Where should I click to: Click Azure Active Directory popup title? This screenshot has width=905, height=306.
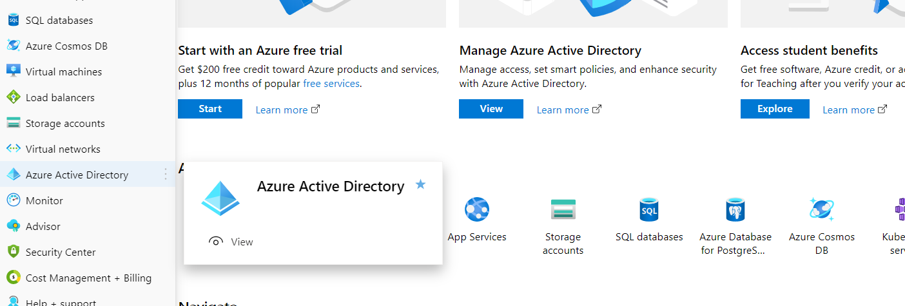(x=331, y=186)
